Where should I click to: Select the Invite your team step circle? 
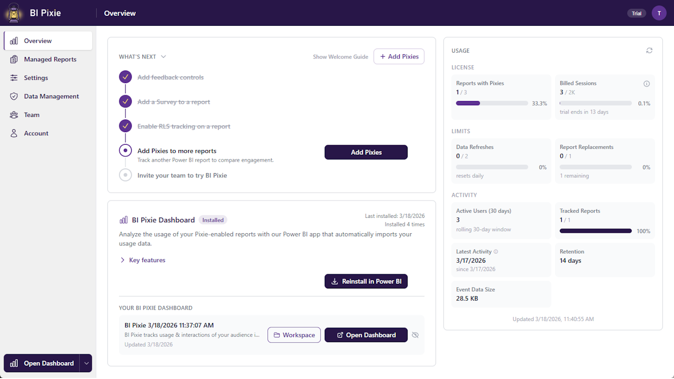tap(125, 175)
